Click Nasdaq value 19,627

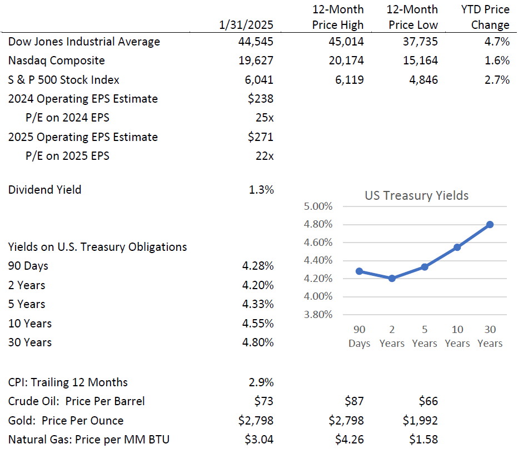(256, 60)
